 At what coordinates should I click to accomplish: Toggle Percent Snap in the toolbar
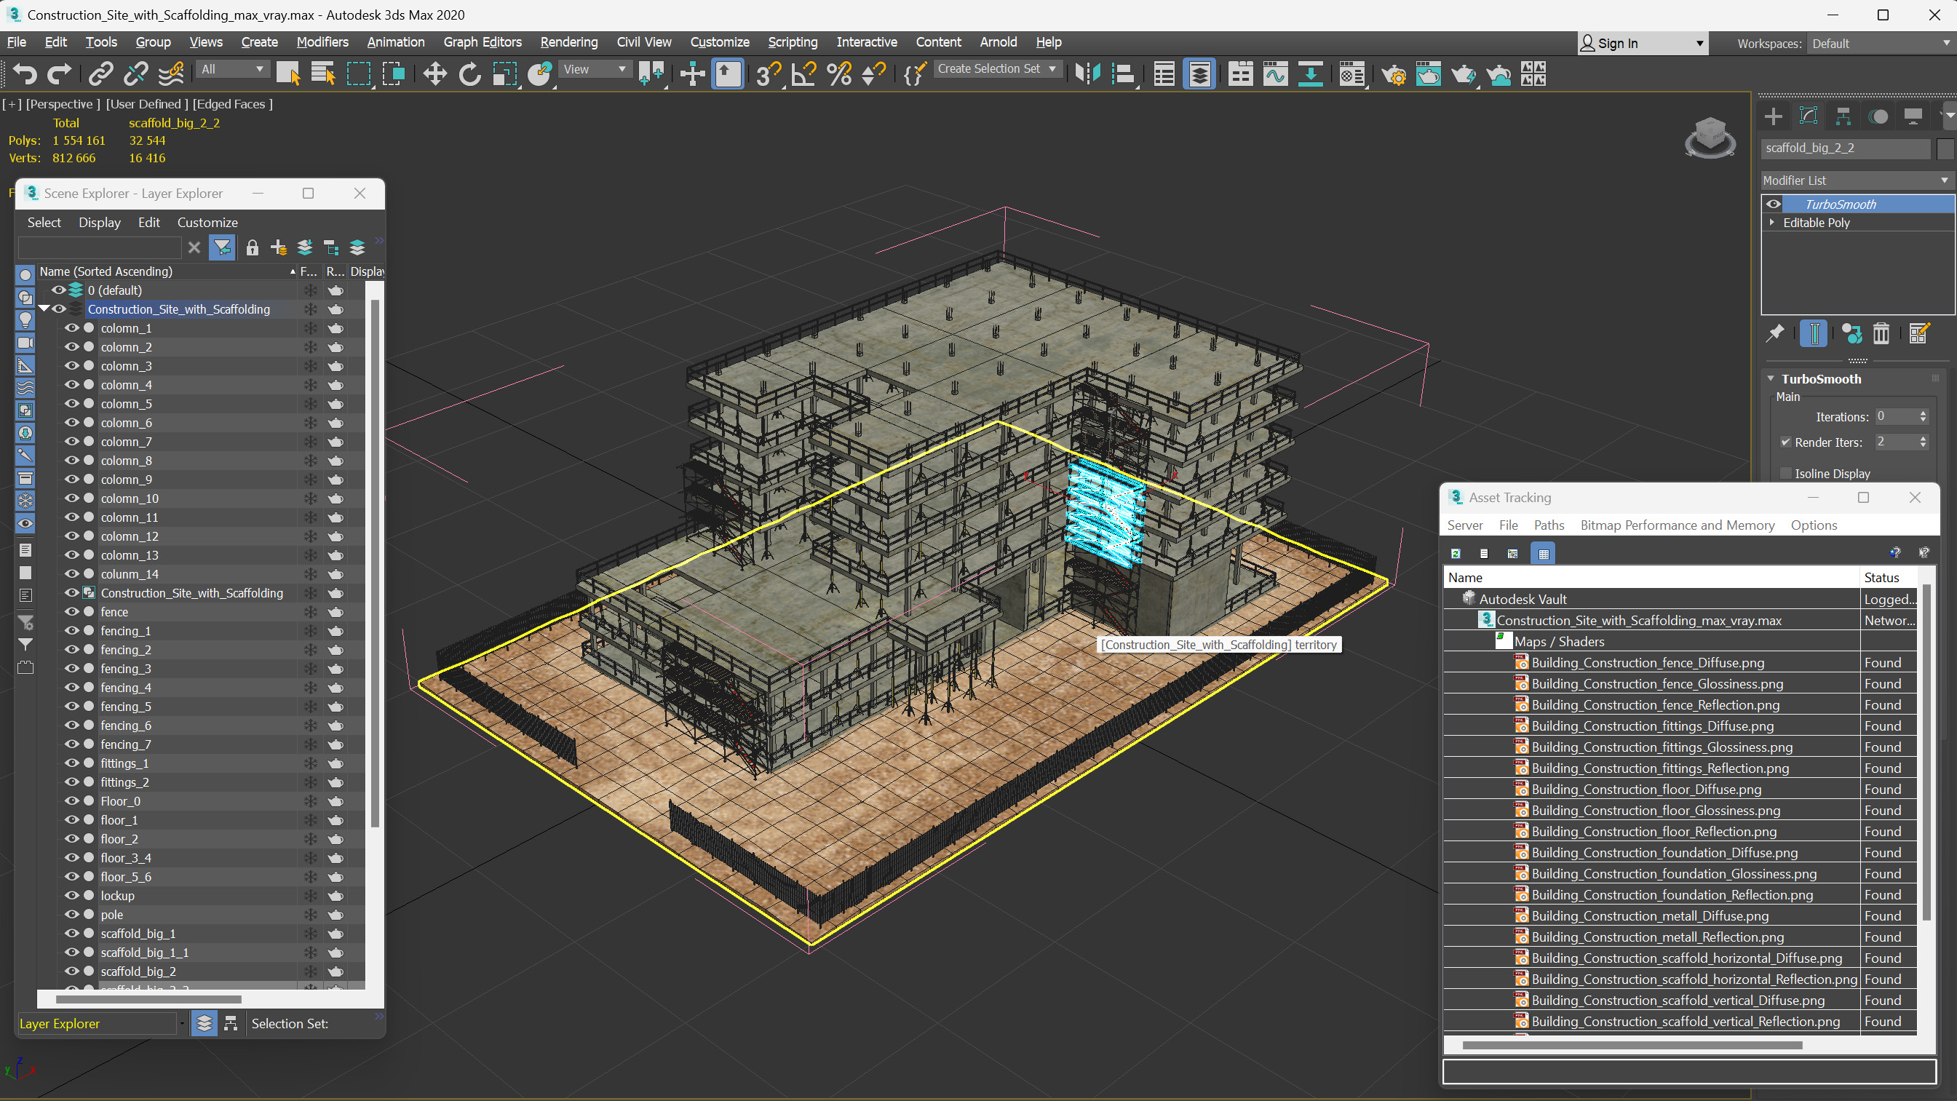click(x=838, y=73)
